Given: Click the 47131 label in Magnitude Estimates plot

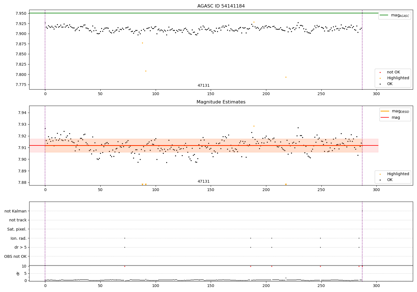Looking at the screenshot, I should pos(203,182).
